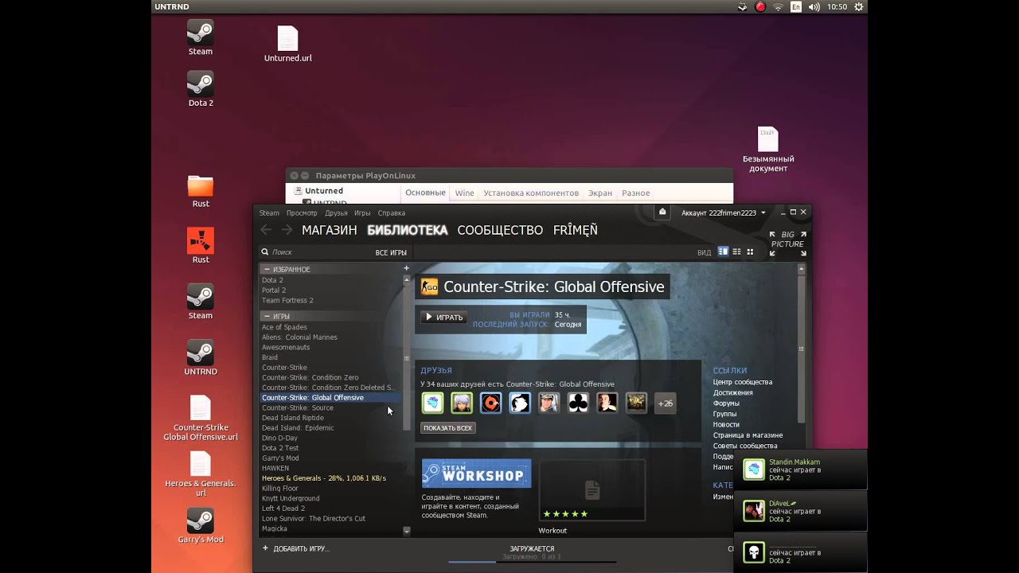Click the Steam forward arrow
This screenshot has height=573, width=1019.
[x=287, y=230]
